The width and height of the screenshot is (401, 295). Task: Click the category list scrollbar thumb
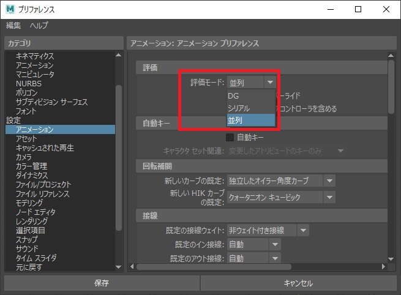(118, 158)
